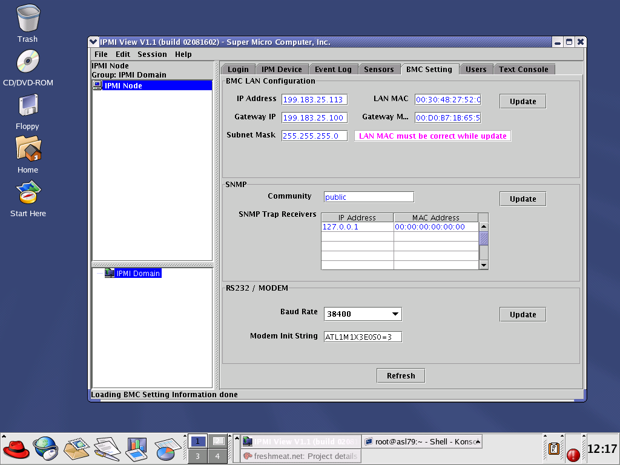The image size is (620, 465).
Task: Switch to root@asl79 Shell Konsole taskbar button
Action: (421, 441)
